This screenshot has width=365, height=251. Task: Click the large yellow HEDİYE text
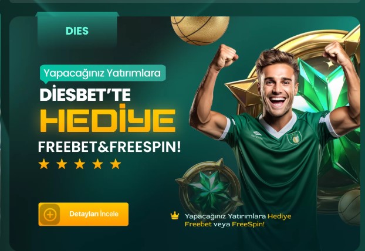click(108, 120)
